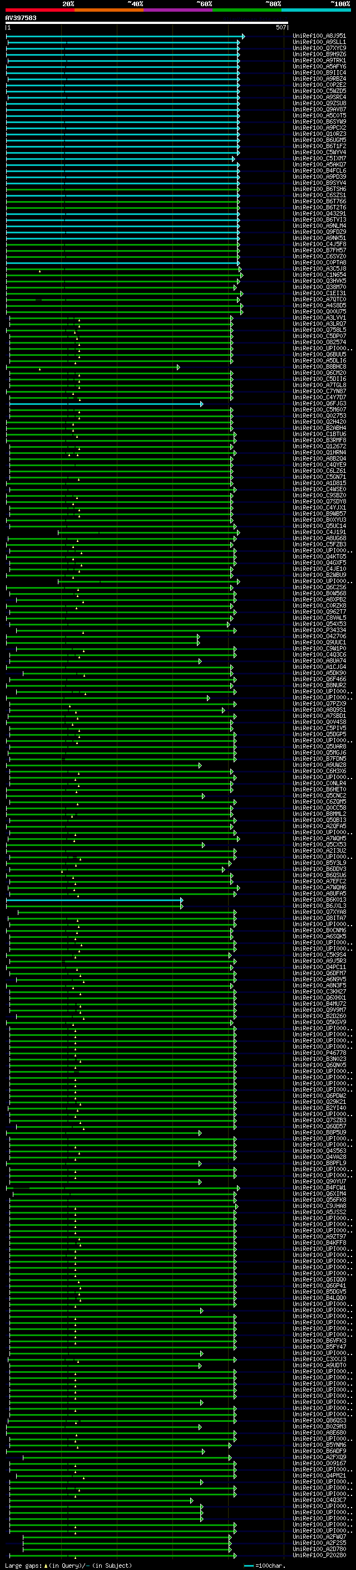
Task: Click the orange ~40% identity legend segment
Action: pos(109,10)
